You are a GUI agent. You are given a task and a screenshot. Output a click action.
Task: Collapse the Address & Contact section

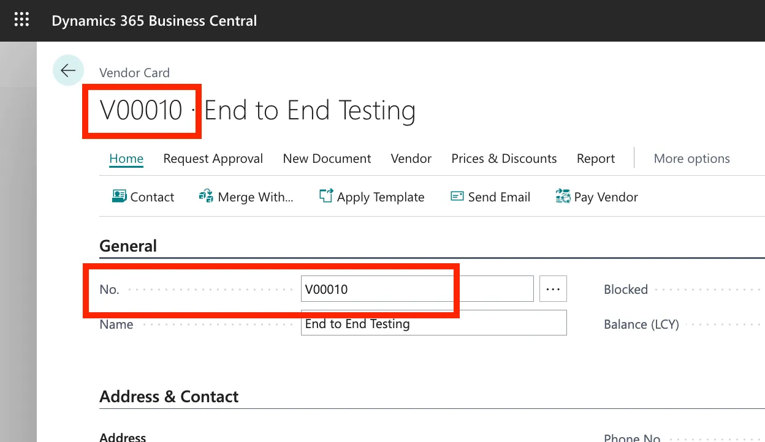point(169,397)
